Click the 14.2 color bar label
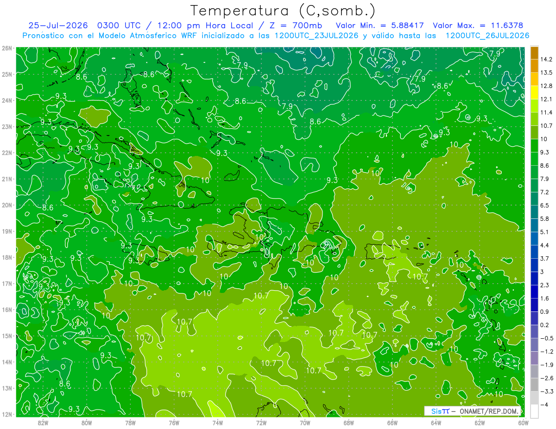 pyautogui.click(x=546, y=59)
